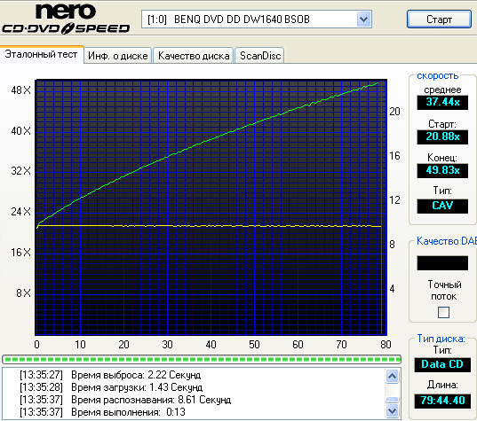Click the red end marker line on the graph

[x=381, y=207]
